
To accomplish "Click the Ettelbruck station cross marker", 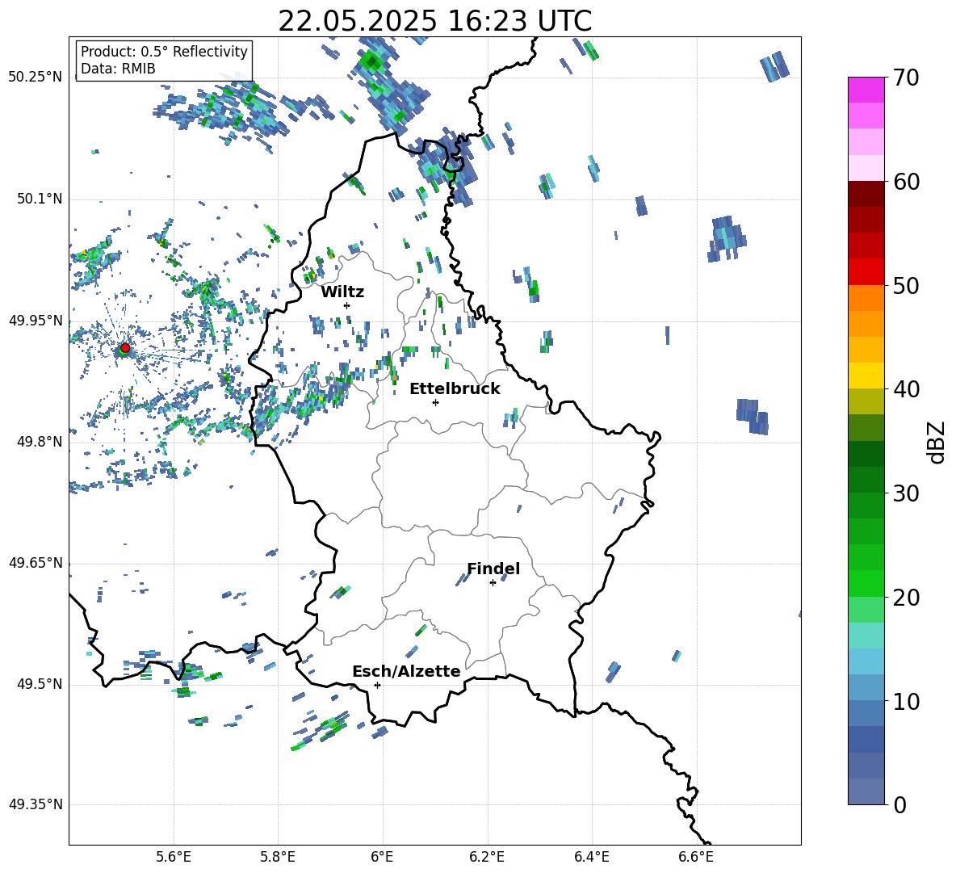I will click(x=435, y=402).
